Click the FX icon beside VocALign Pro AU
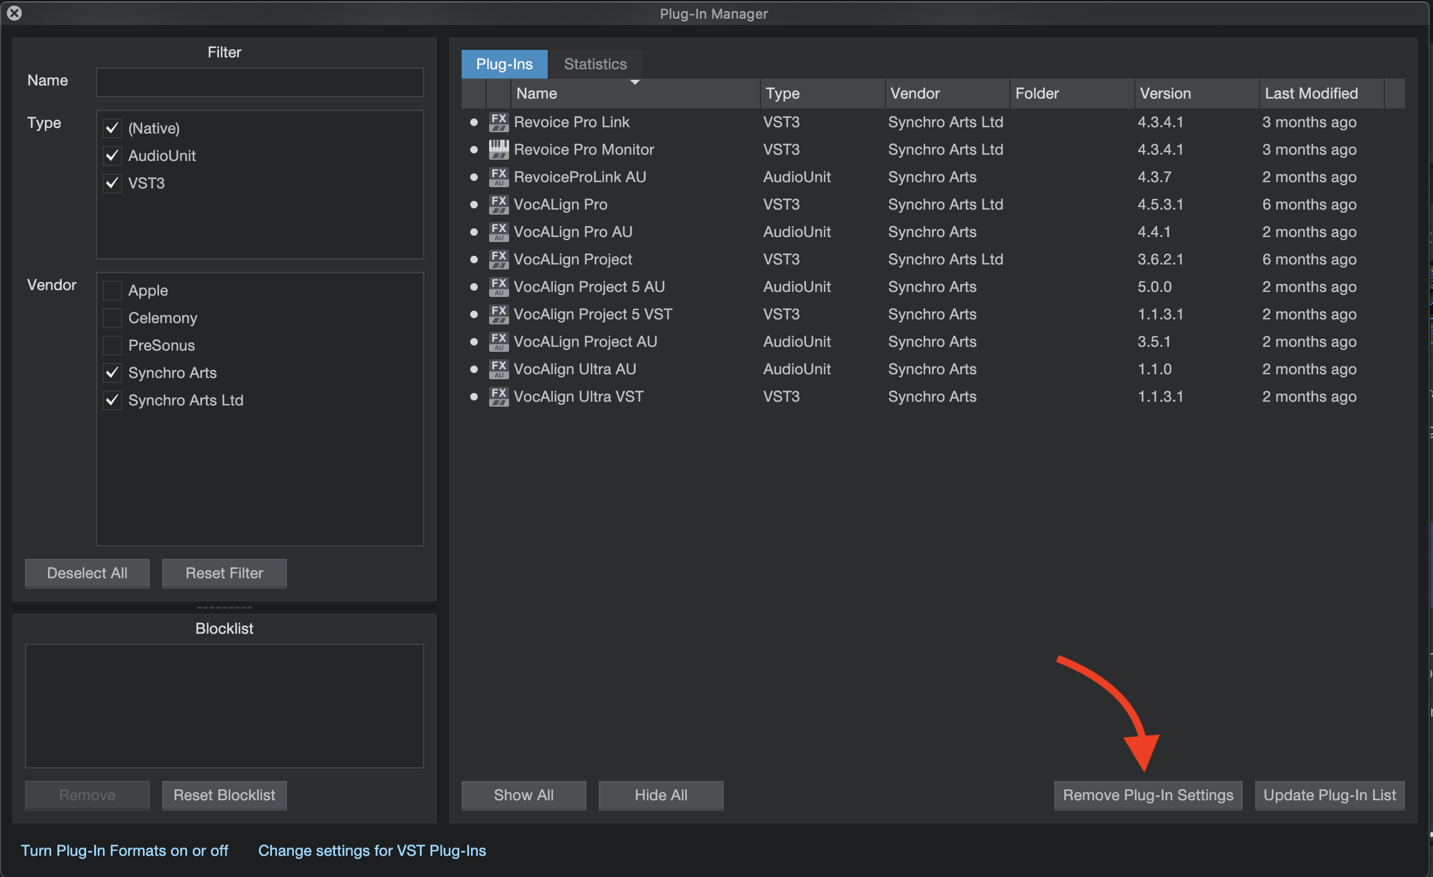The width and height of the screenshot is (1433, 877). 498,232
